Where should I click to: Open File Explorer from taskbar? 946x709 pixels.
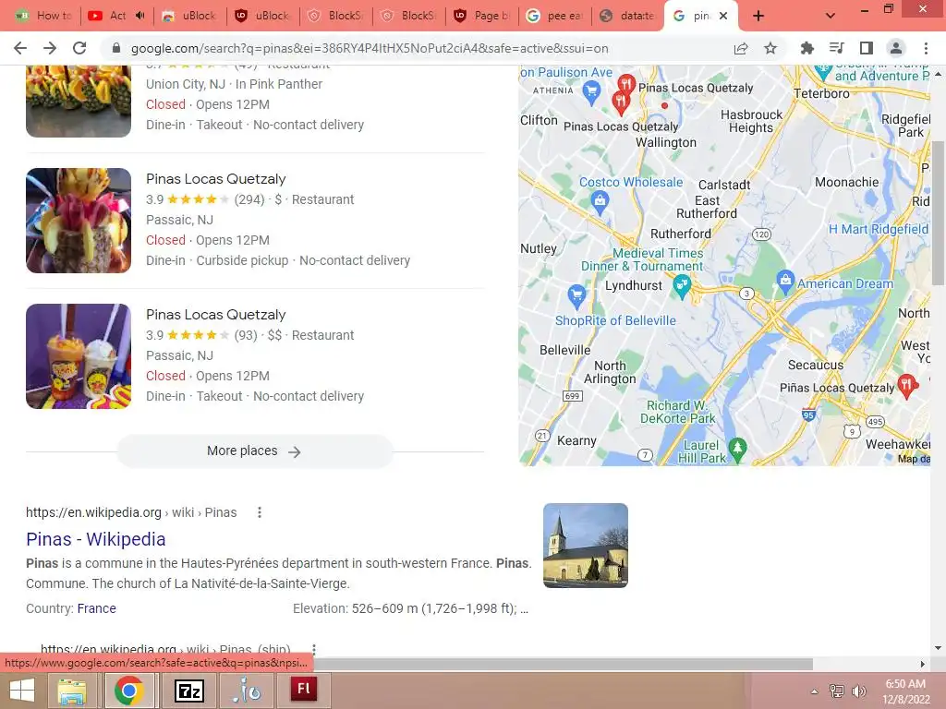72,691
